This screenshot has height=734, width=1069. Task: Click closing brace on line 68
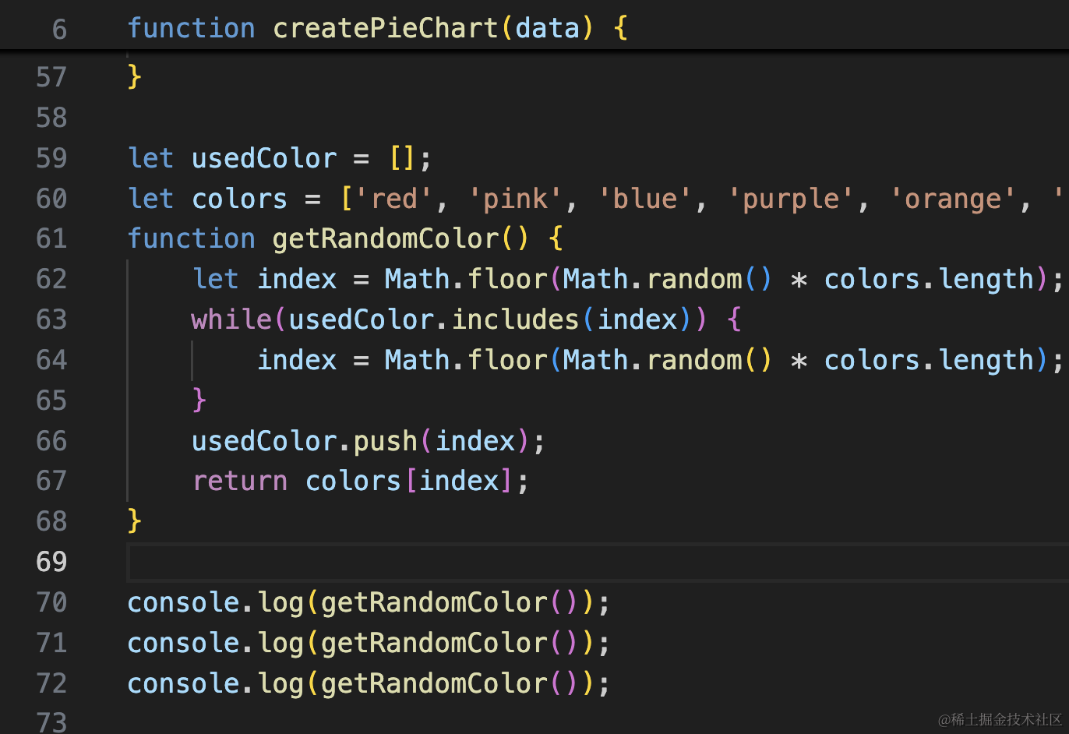coord(135,521)
